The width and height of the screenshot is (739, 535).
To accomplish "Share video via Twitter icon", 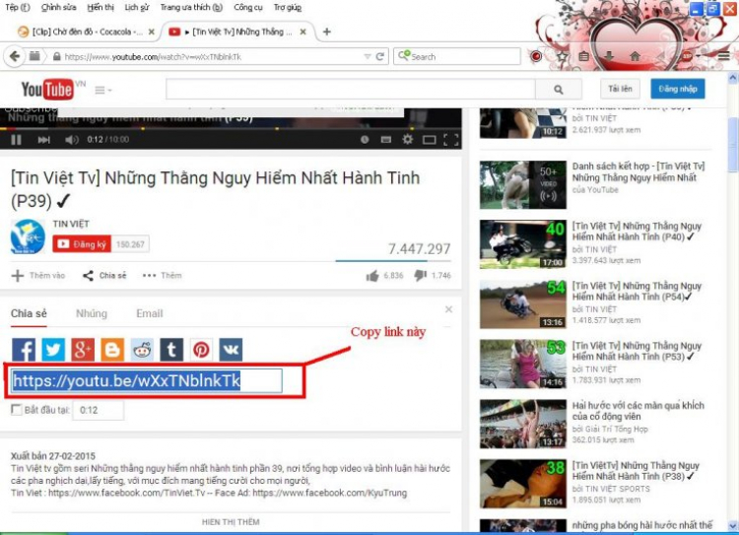I will [53, 350].
